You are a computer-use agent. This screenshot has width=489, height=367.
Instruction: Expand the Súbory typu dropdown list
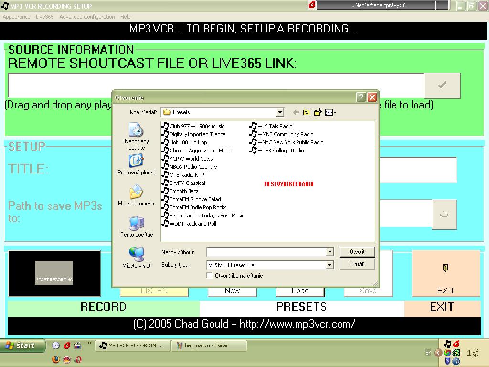[x=330, y=265]
